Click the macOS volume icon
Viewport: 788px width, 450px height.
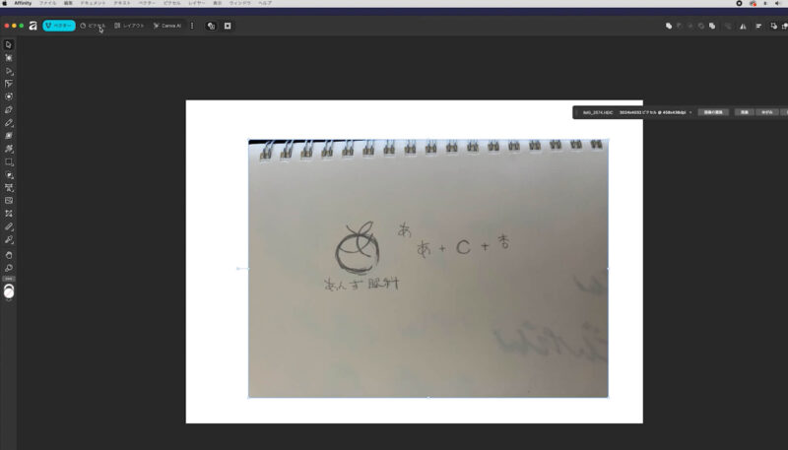778,3
